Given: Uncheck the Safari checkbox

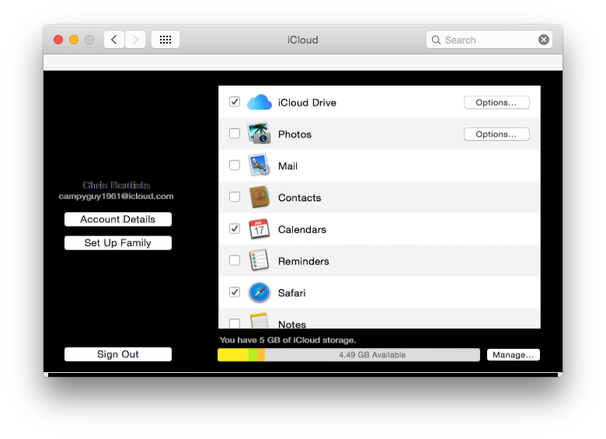Looking at the screenshot, I should 235,292.
